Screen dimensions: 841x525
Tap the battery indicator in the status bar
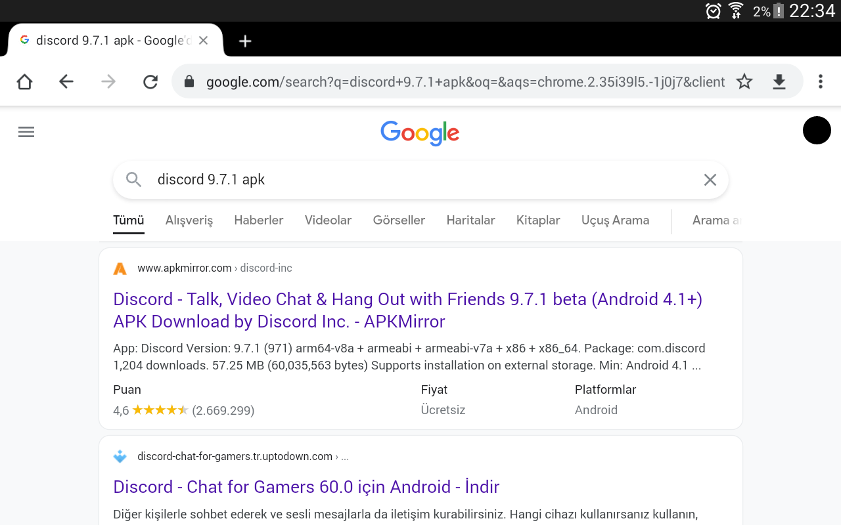[779, 10]
